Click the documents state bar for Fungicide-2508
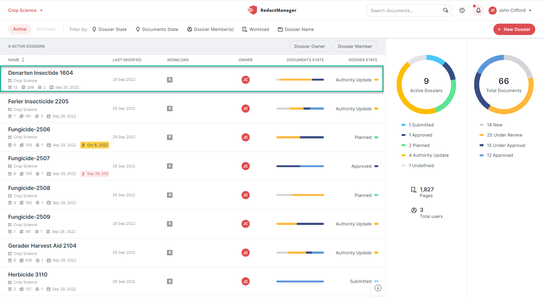Viewport: 544px width, 297px height. coord(300,195)
